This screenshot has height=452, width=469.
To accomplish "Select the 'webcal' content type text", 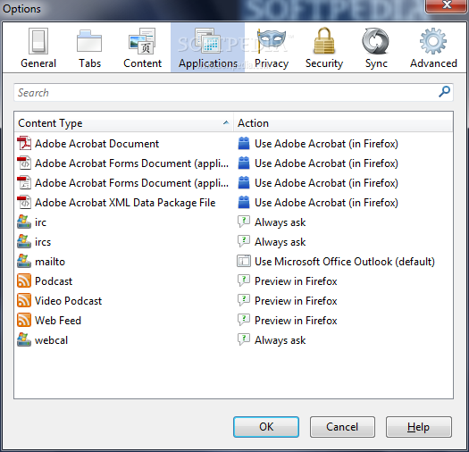I will pos(51,340).
